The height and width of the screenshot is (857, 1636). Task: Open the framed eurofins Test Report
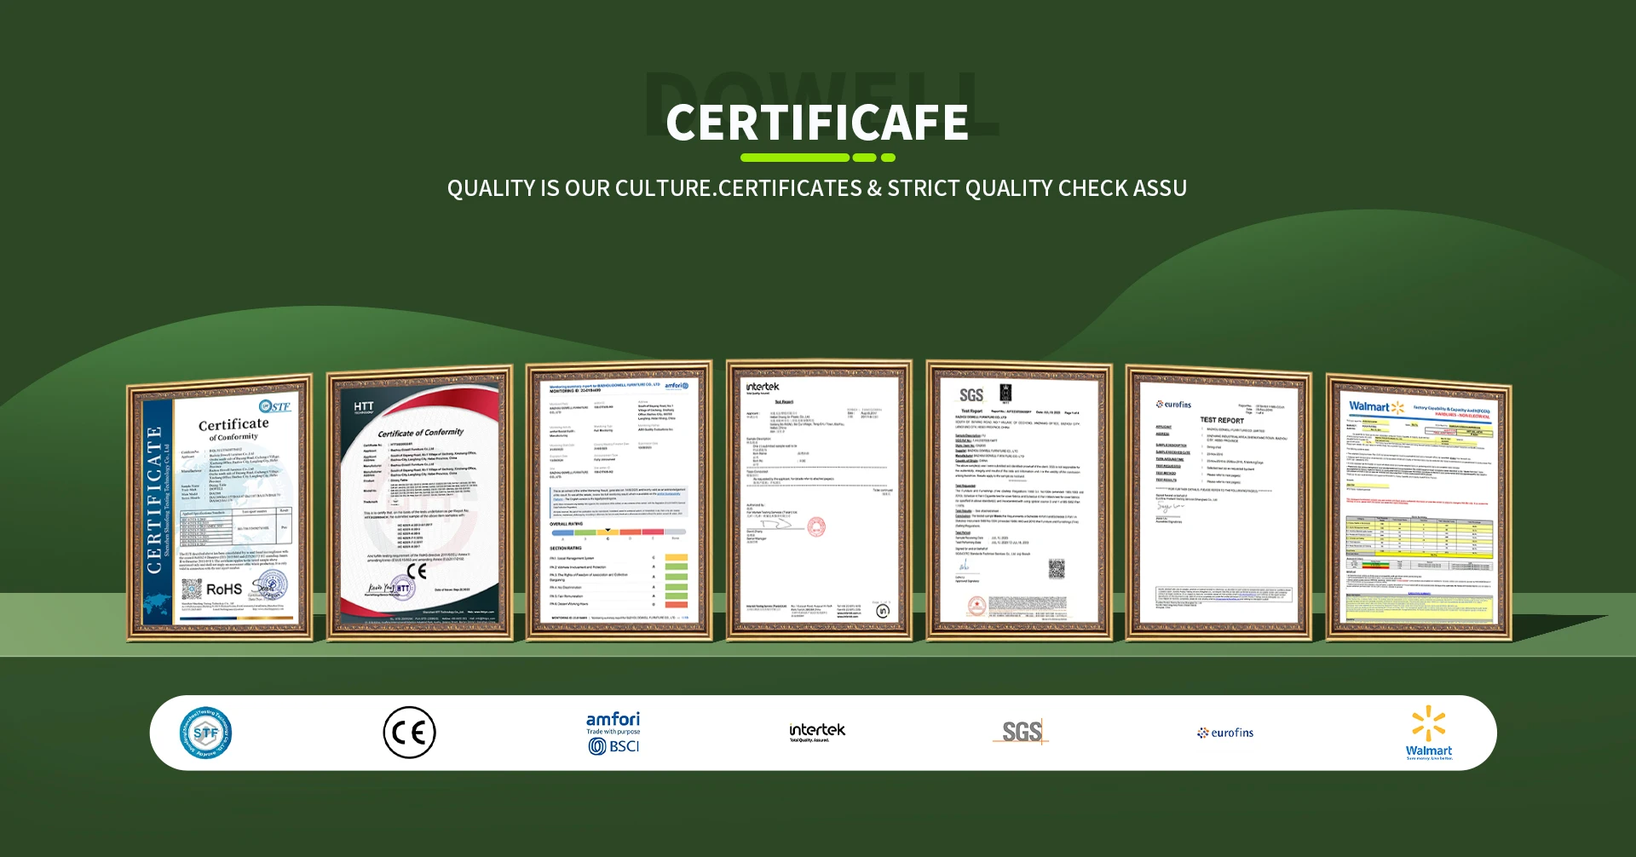[x=1218, y=503]
